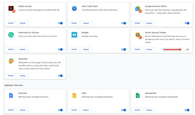195x115 pixels.
Task: View Detail for Slide app
Action: point(74,110)
